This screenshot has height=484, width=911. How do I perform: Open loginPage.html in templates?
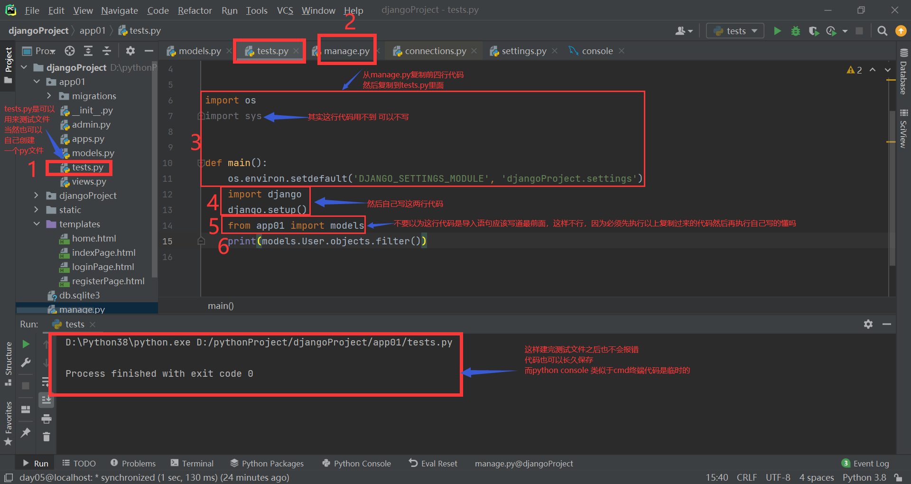103,267
